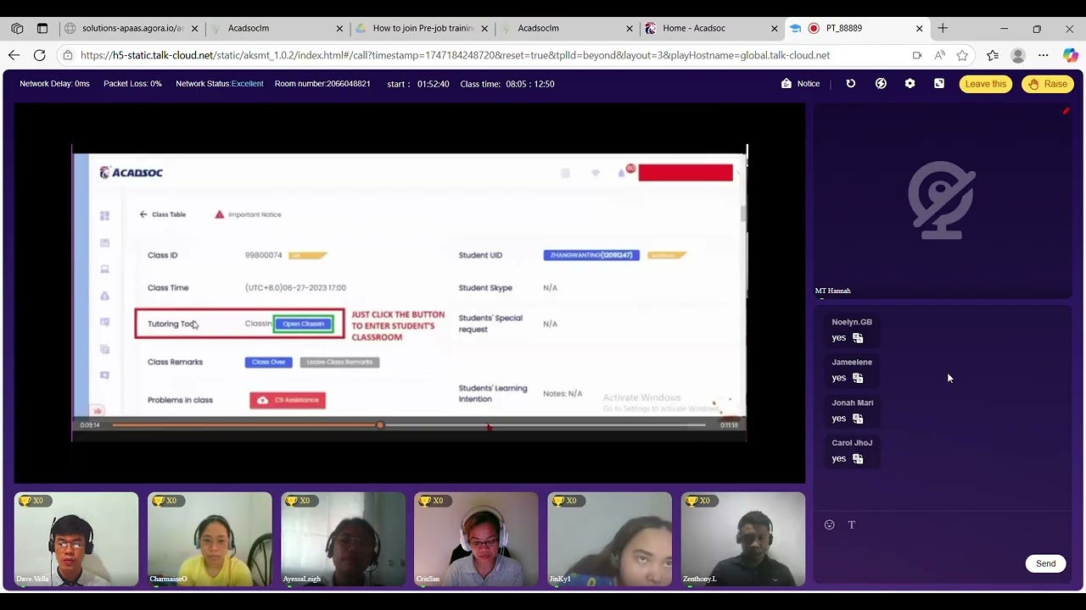Click trophy icon on CrisSan's tile
Screen dimensions: 1086x610
pyautogui.click(x=424, y=501)
